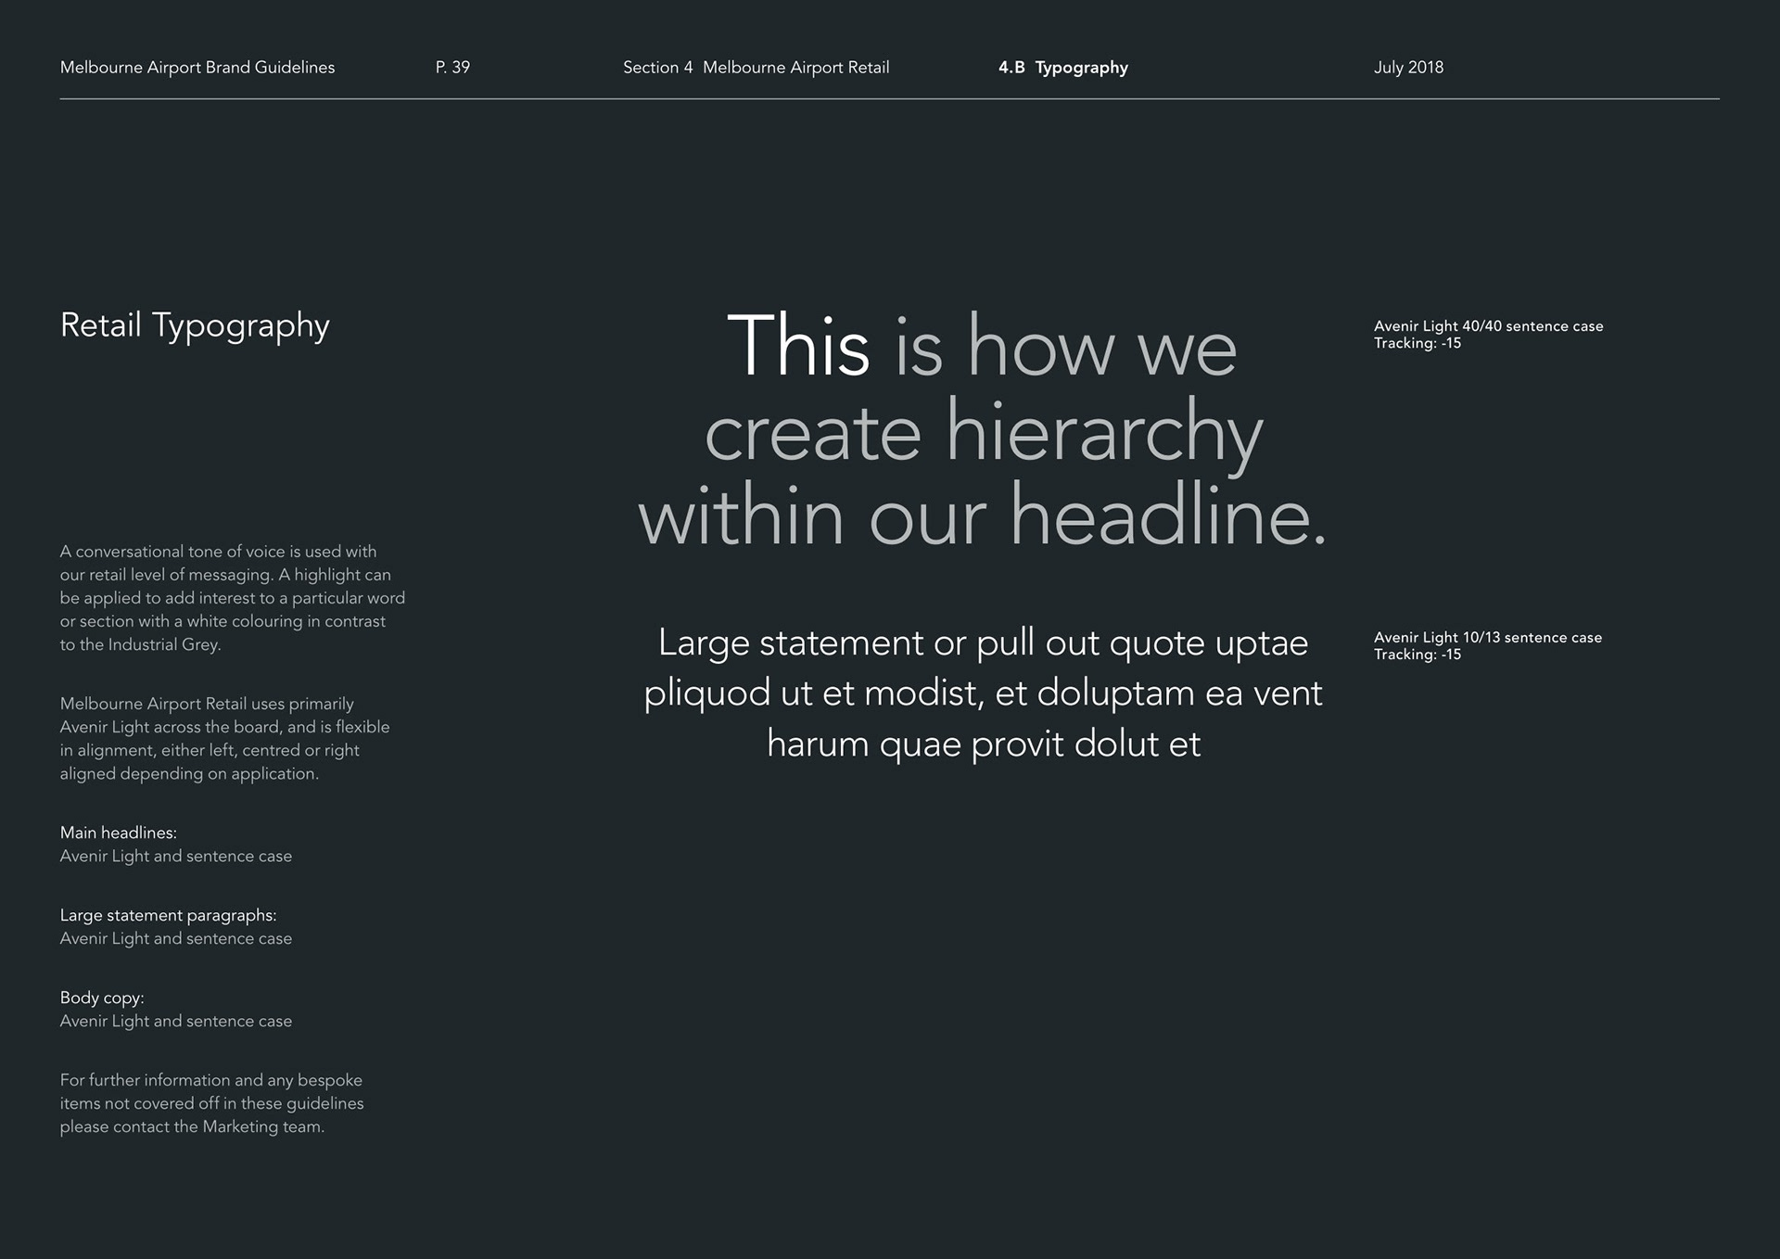Viewport: 1780px width, 1259px height.
Task: Click the horizontal divider line under the header
Action: click(889, 98)
